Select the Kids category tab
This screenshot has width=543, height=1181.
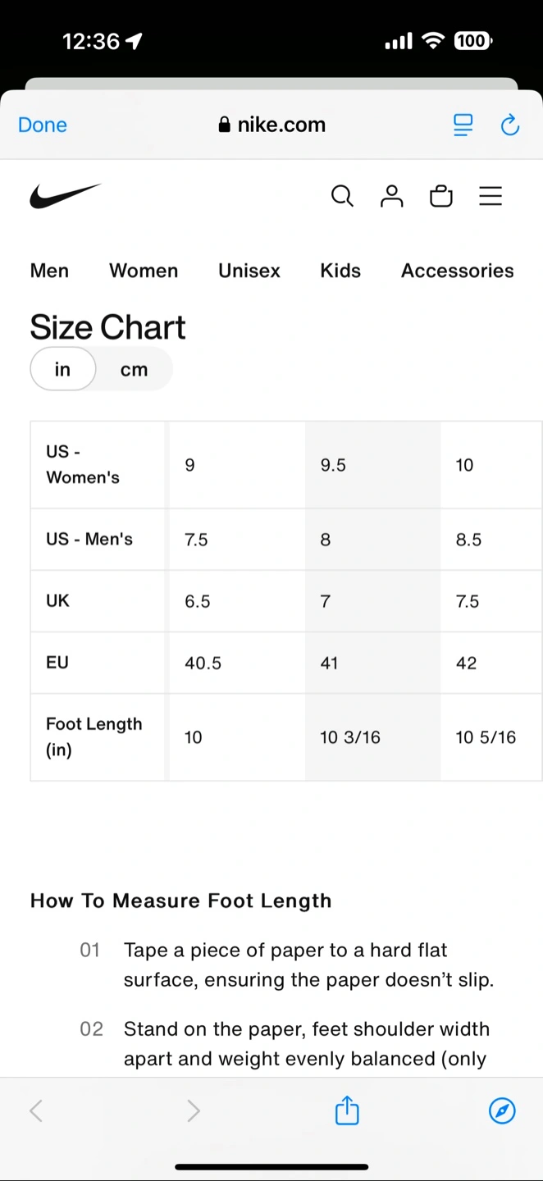[340, 271]
